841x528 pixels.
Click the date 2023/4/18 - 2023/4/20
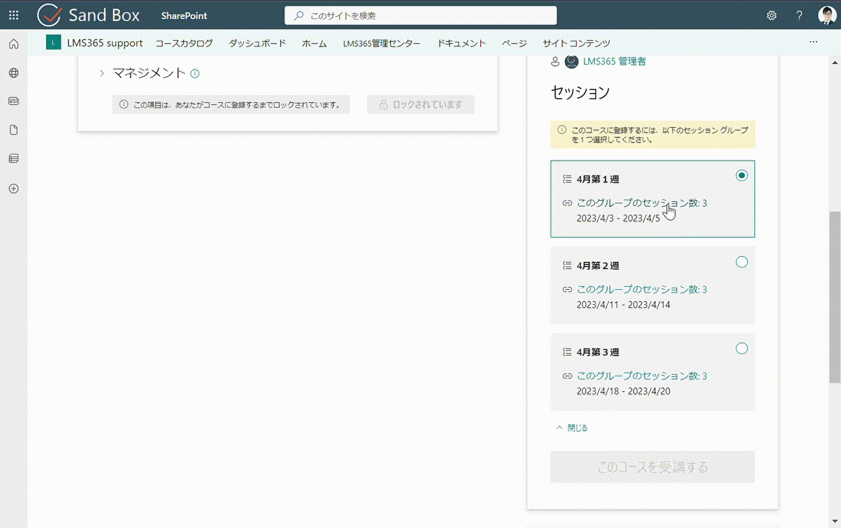623,391
